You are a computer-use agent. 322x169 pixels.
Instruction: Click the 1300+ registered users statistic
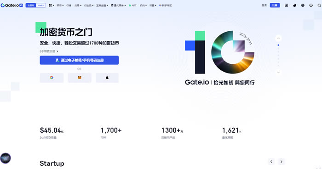tap(172, 130)
